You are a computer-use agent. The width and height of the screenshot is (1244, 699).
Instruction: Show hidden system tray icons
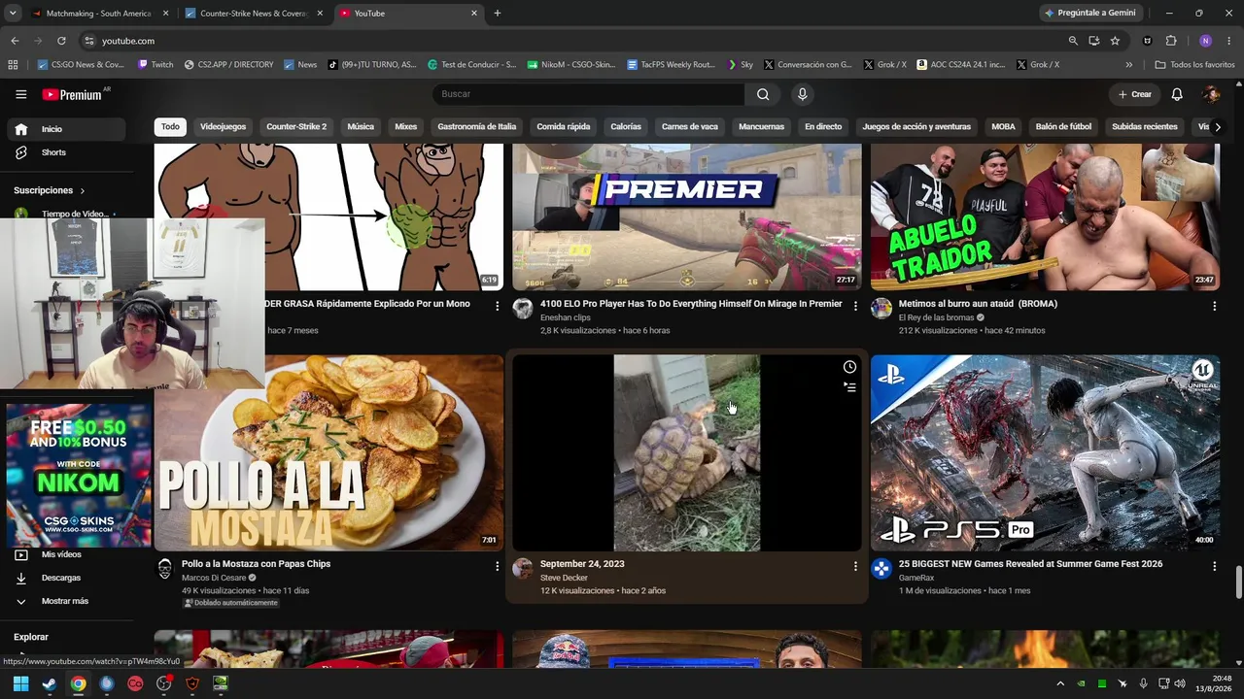1060,683
